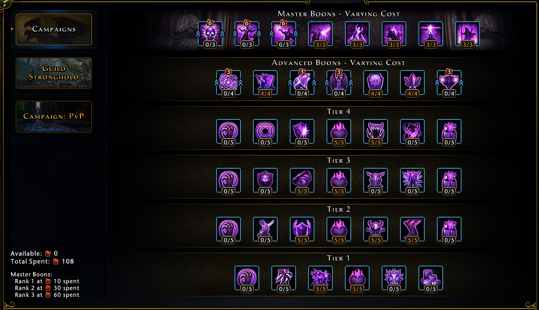
Task: Select the shield burst Tier 4 boon
Action: point(302,131)
